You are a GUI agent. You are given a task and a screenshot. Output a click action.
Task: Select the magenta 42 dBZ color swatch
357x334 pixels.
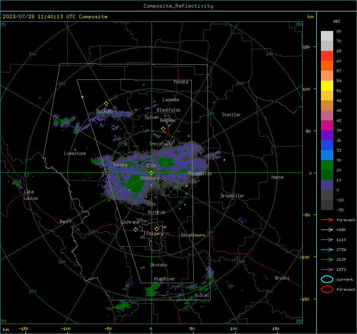click(327, 125)
